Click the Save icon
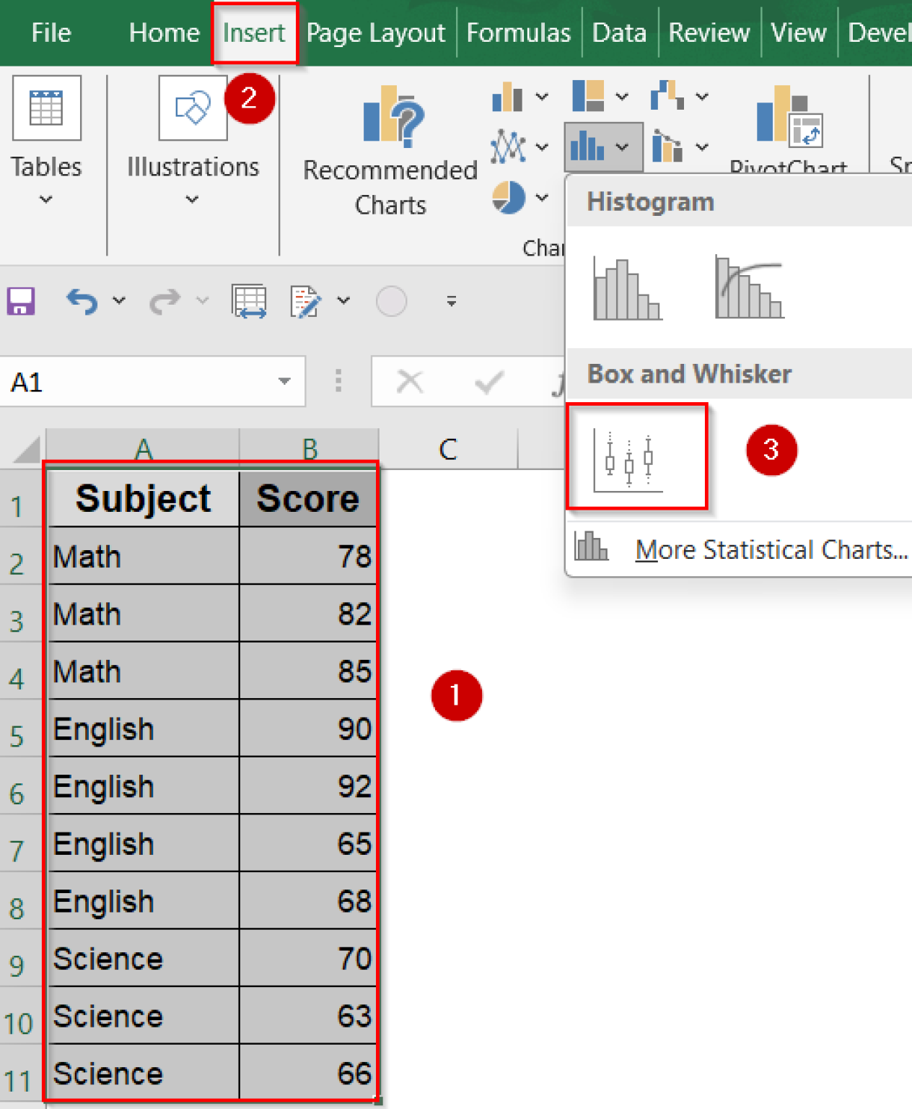The width and height of the screenshot is (912, 1109). pos(20,301)
